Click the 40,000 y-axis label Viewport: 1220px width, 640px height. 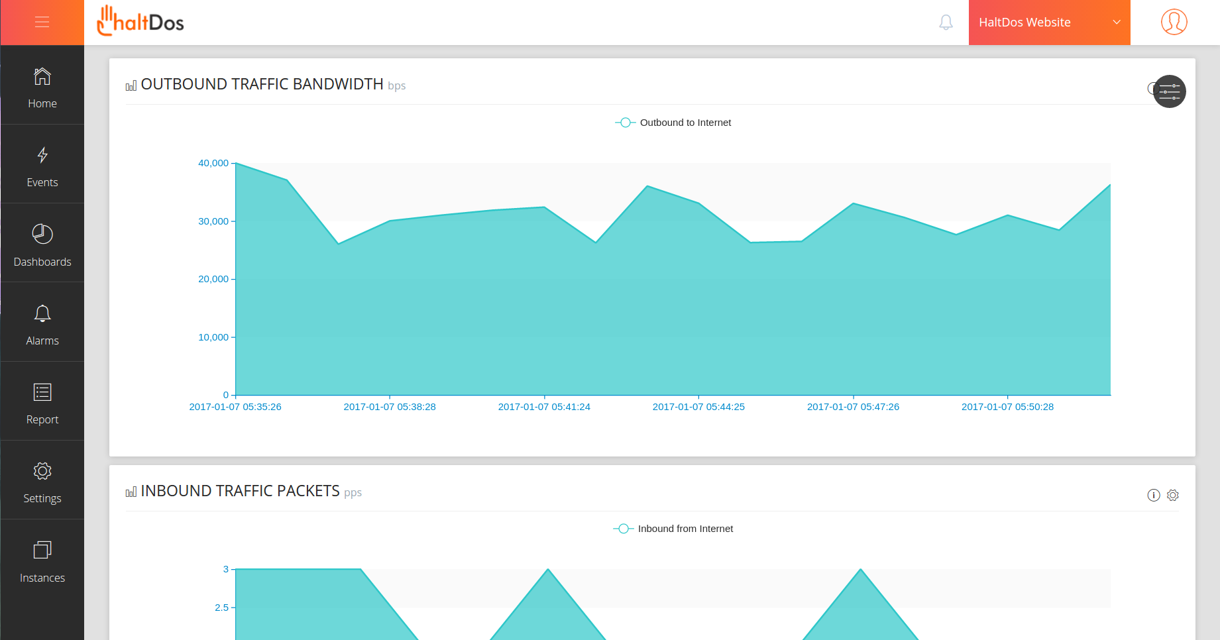point(213,163)
